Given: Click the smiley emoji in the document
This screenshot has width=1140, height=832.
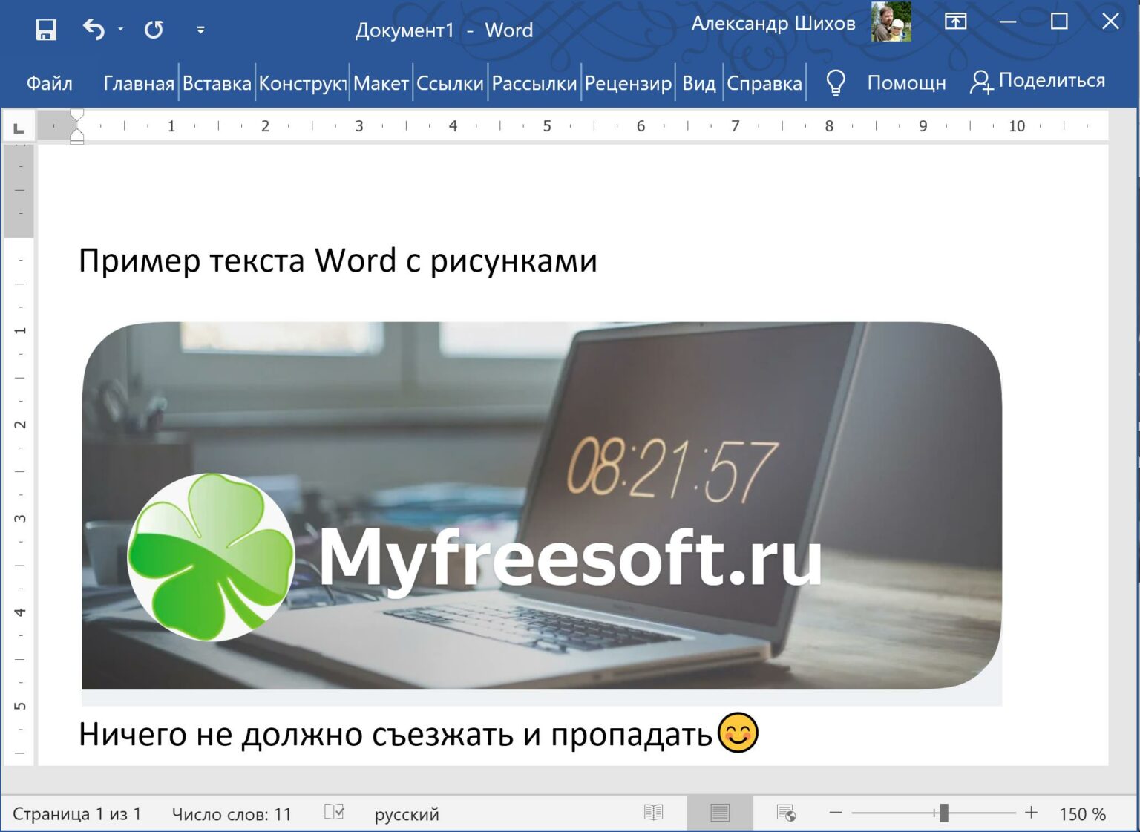Looking at the screenshot, I should (x=738, y=733).
